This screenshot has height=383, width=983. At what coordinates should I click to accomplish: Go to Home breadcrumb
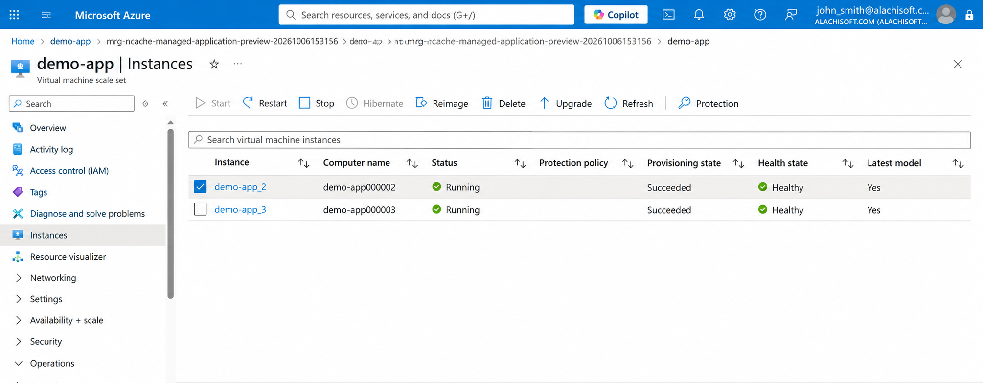click(23, 41)
